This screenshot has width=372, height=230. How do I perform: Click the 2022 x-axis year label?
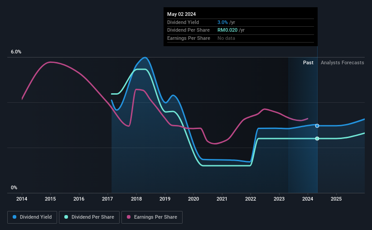tap(251, 199)
